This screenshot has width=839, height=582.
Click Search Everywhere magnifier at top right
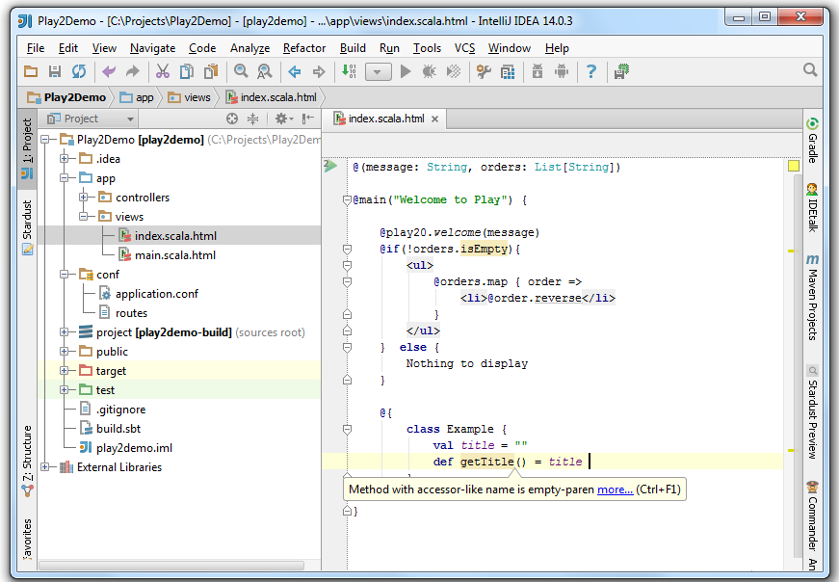coord(810,70)
